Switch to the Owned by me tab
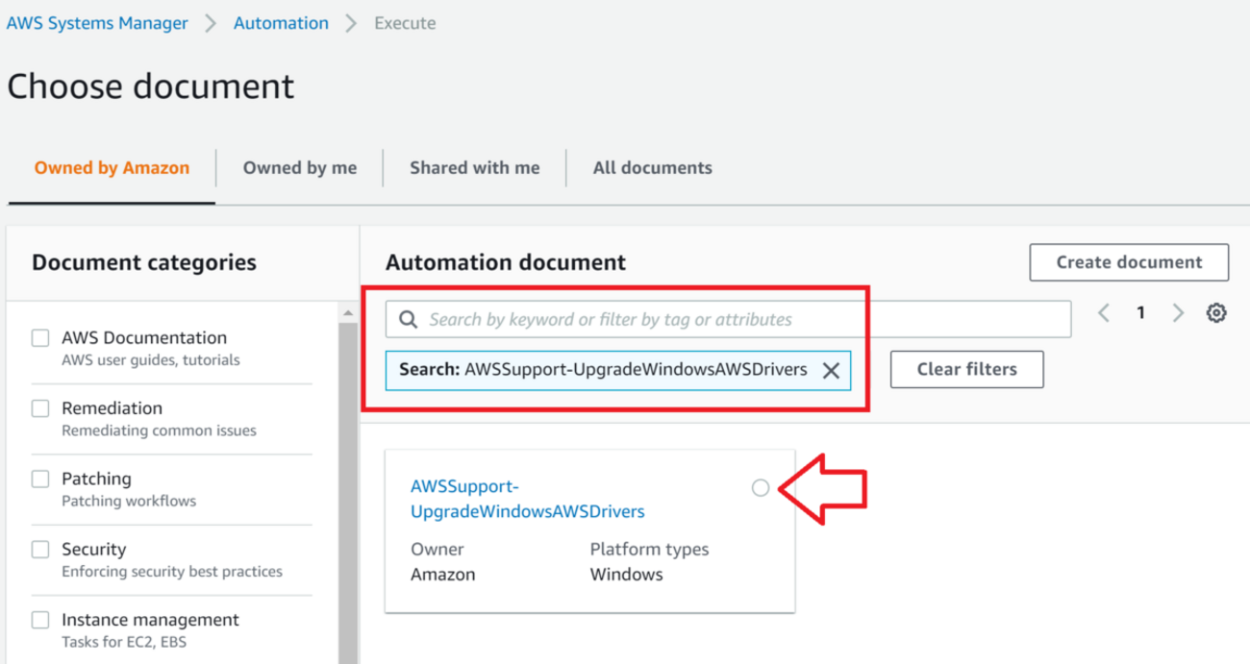Image resolution: width=1250 pixels, height=664 pixels. (299, 168)
